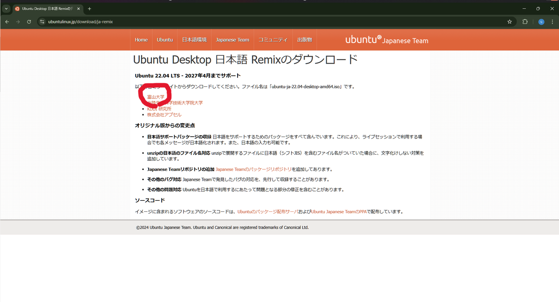Download from the 株式会社アプセル mirror
The height and width of the screenshot is (302, 559).
(x=164, y=114)
